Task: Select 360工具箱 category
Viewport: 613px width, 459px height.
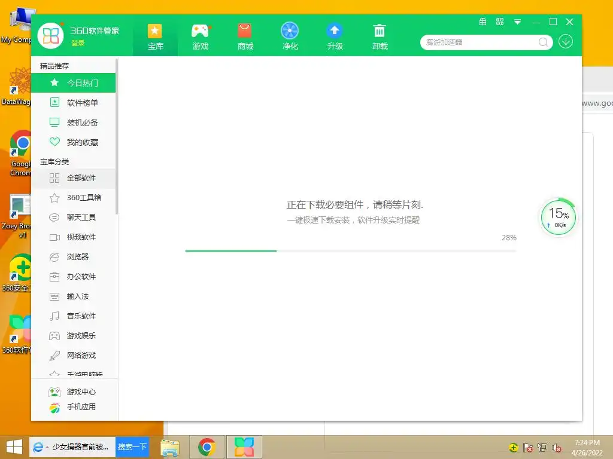Action: 73,197
